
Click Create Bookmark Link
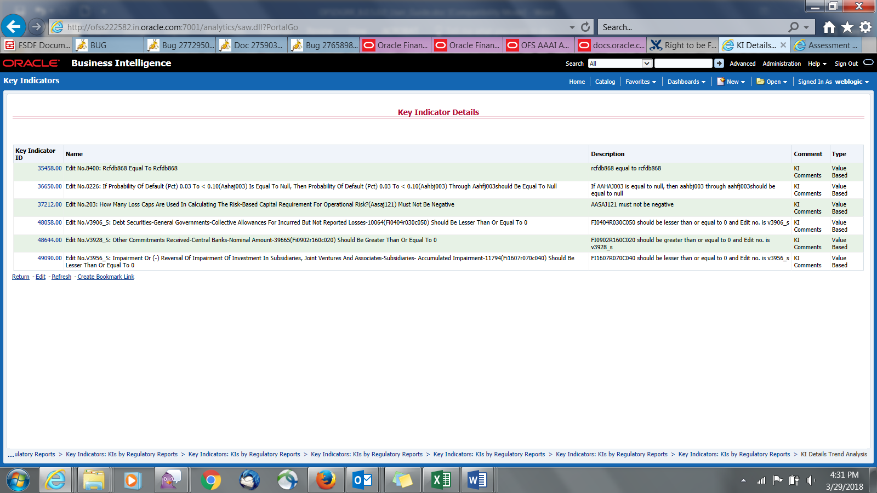coord(106,277)
